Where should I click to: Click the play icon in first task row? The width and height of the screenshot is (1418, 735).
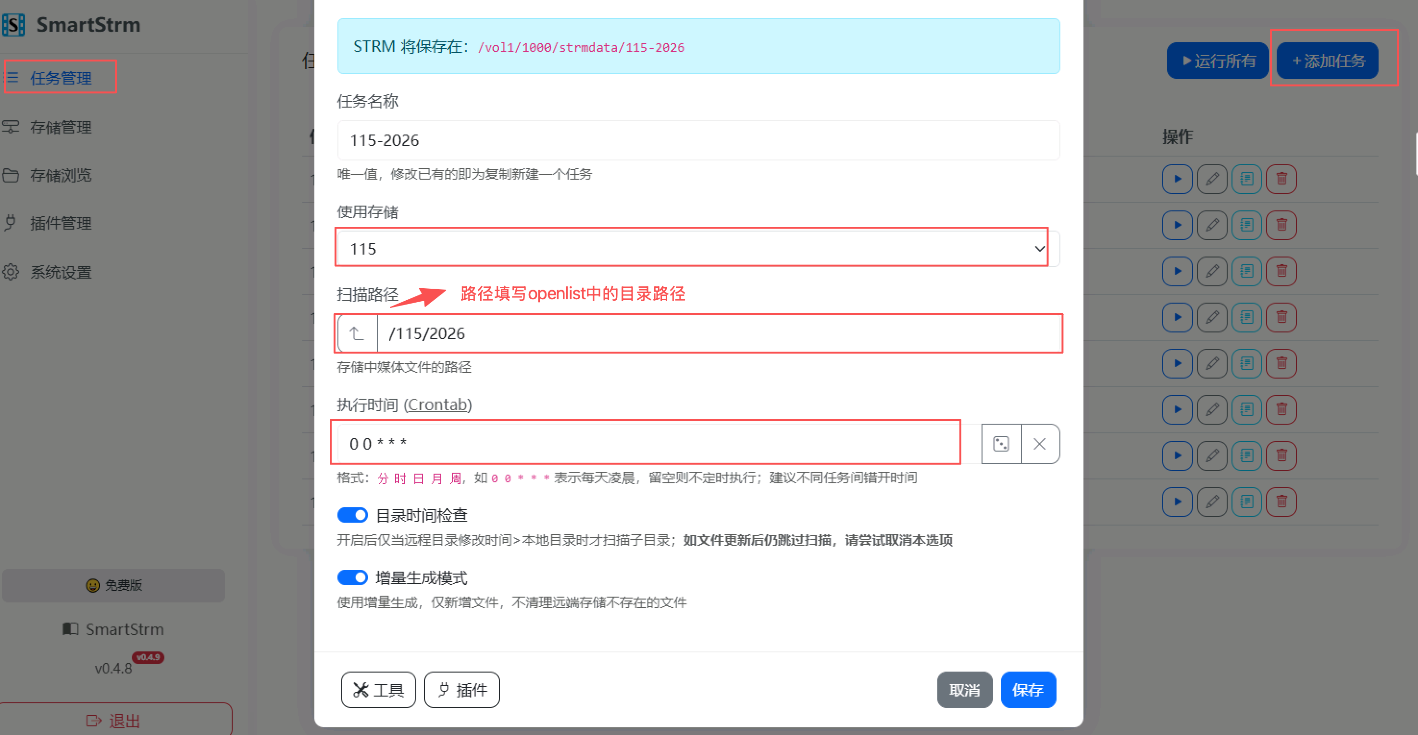point(1177,179)
